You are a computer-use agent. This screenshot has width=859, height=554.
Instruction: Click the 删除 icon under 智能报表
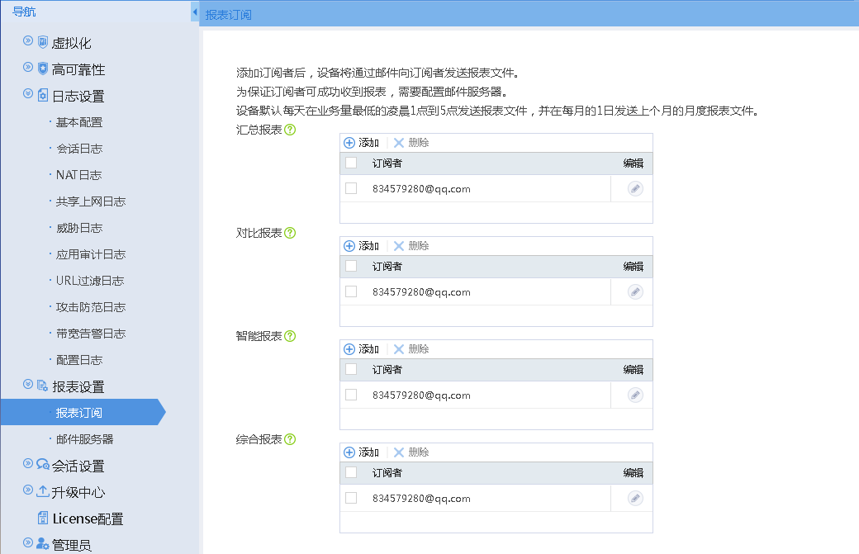[x=399, y=349]
